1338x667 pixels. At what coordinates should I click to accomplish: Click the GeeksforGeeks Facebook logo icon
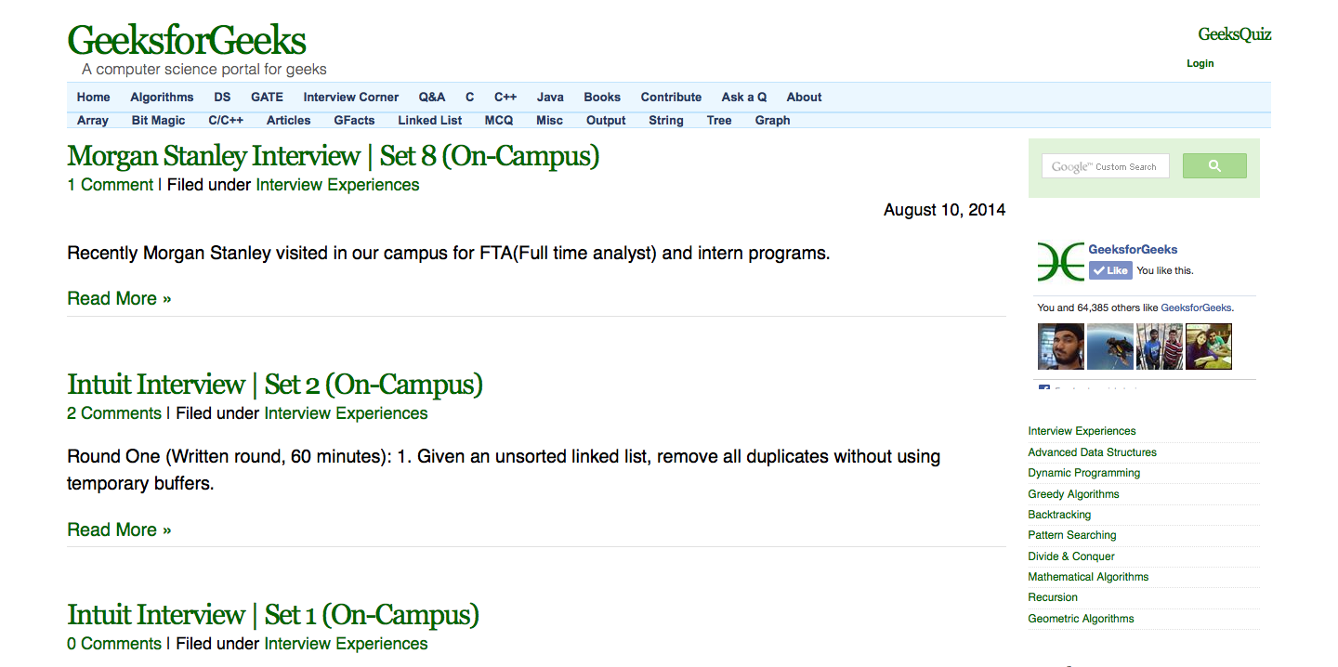tap(1061, 262)
